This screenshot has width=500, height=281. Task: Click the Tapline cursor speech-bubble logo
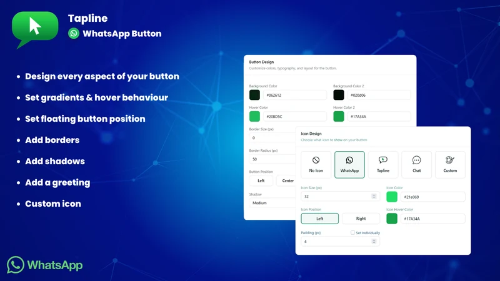tap(35, 29)
